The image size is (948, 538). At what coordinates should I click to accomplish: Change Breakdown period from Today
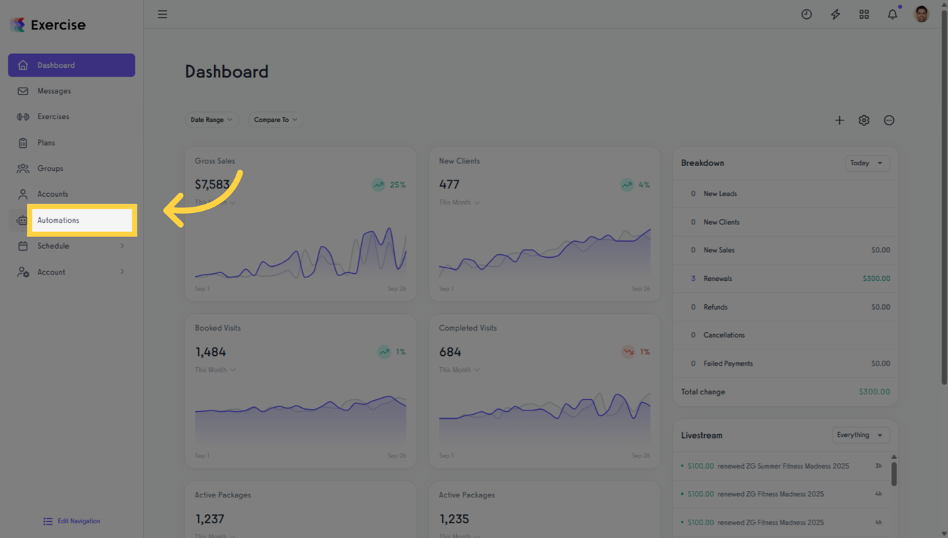(867, 163)
